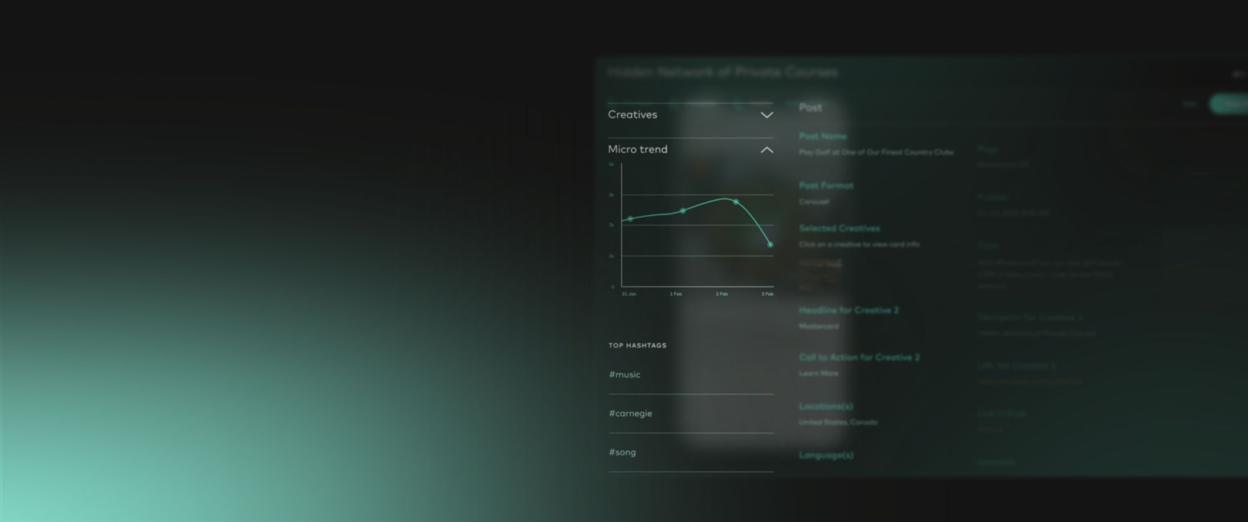
Task: Expand the Creatives section chevron
Action: pyautogui.click(x=766, y=115)
